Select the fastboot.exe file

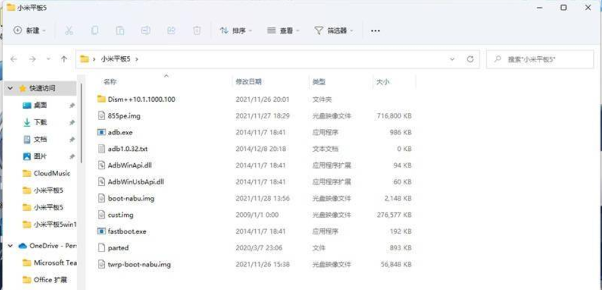[126, 231]
